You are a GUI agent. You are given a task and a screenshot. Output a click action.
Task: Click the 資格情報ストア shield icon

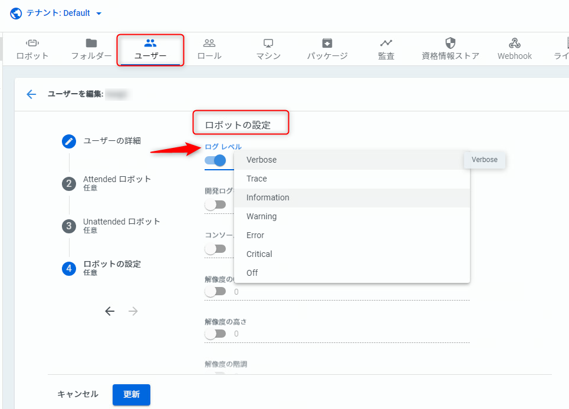click(x=450, y=43)
